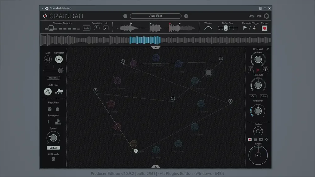Adjust the Delay knob
Image resolution: width=315 pixels, height=177 pixels.
point(266,71)
